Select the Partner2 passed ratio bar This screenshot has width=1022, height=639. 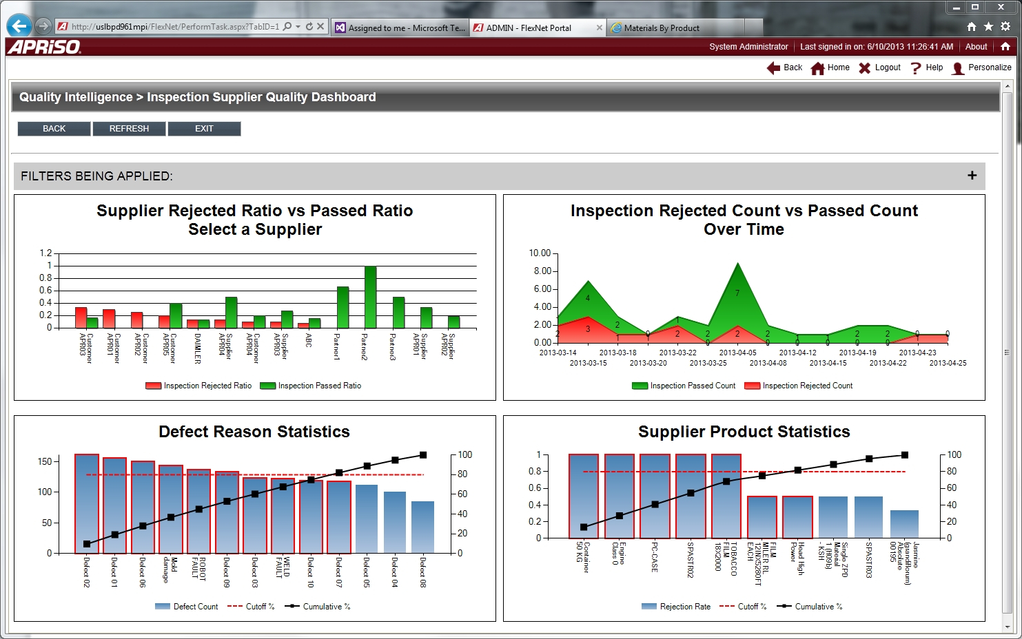coord(370,297)
